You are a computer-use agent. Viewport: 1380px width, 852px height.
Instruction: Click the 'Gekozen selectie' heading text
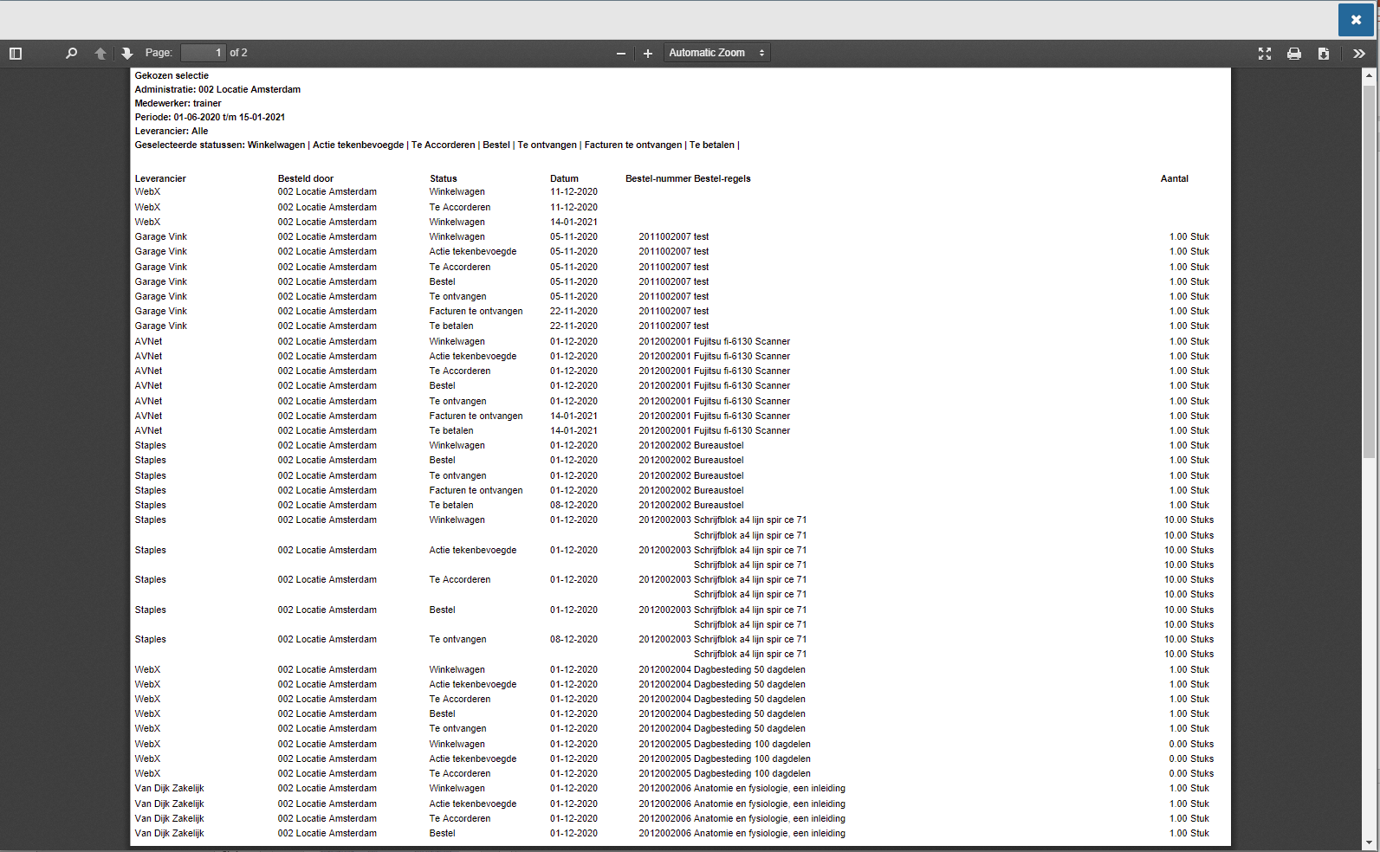tap(172, 75)
